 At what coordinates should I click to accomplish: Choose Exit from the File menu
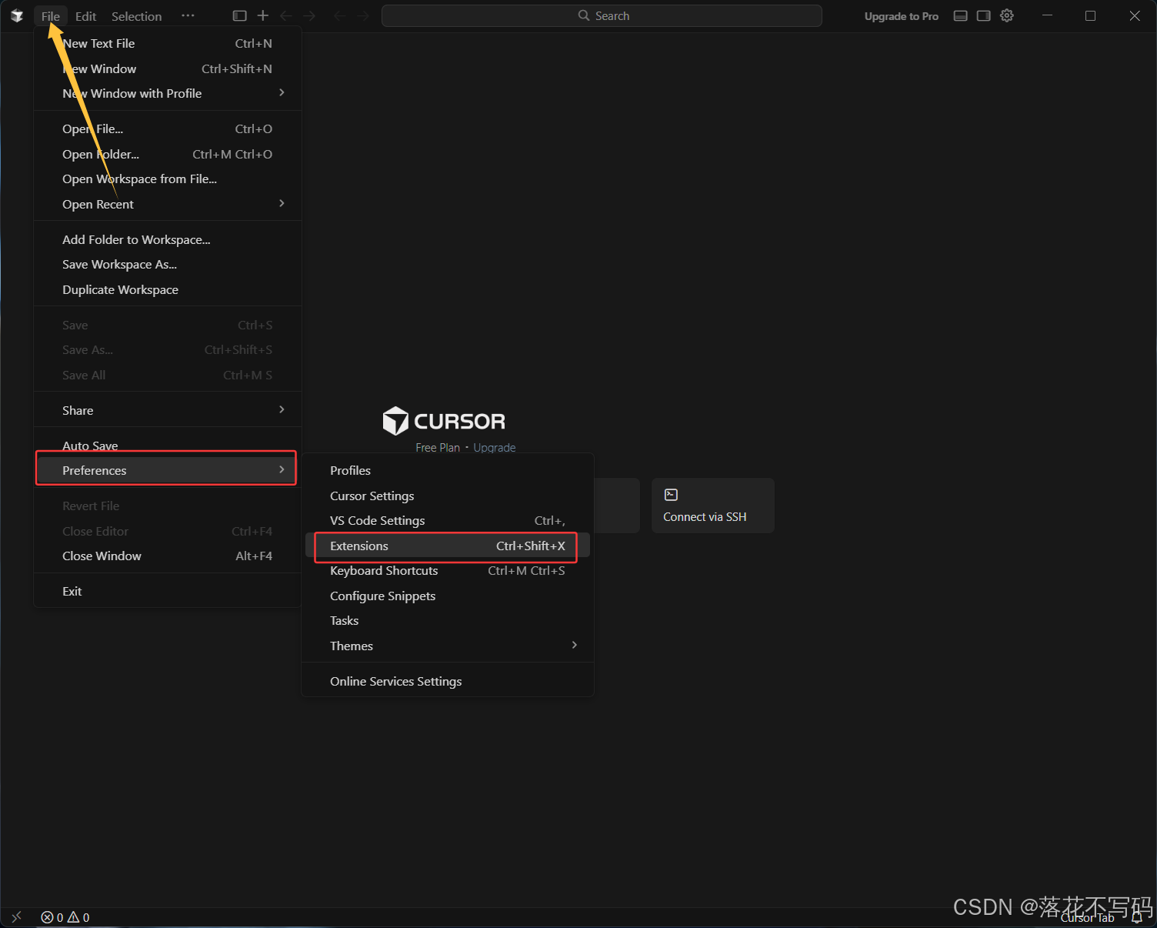(x=168, y=591)
